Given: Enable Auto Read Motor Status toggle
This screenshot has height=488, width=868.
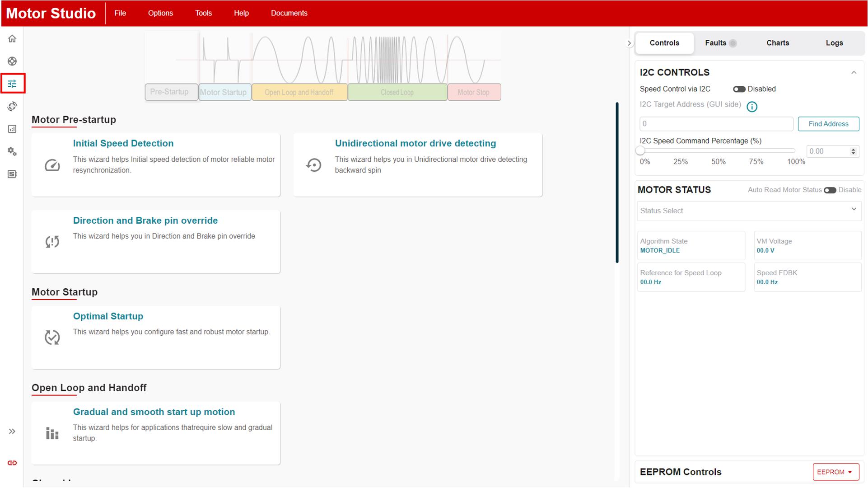Looking at the screenshot, I should tap(831, 190).
